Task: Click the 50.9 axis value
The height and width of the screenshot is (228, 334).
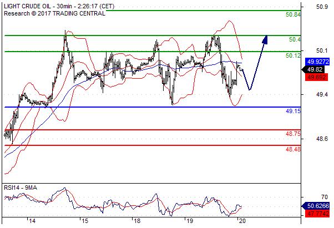Action: click(x=322, y=7)
